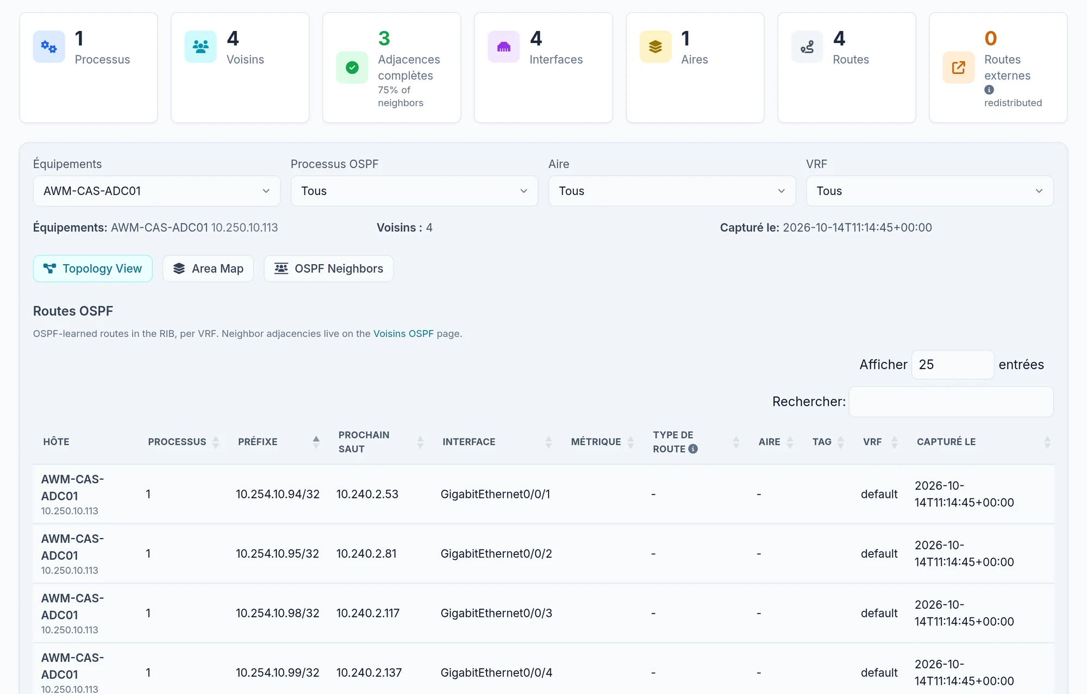Image resolution: width=1087 pixels, height=694 pixels.
Task: Expand the VRF filter dropdown
Action: tap(929, 191)
